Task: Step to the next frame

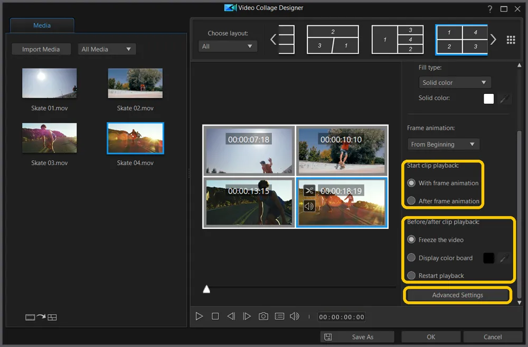Action: [x=247, y=316]
